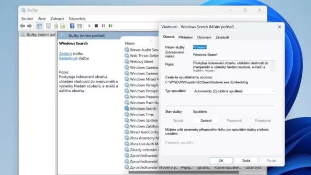
Task: Toggle the action pane toolbar icon
Action: [x=79, y=26]
